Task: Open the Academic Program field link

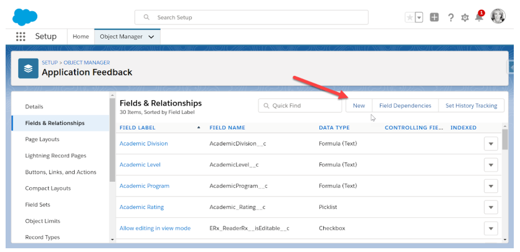Action: pyautogui.click(x=144, y=186)
